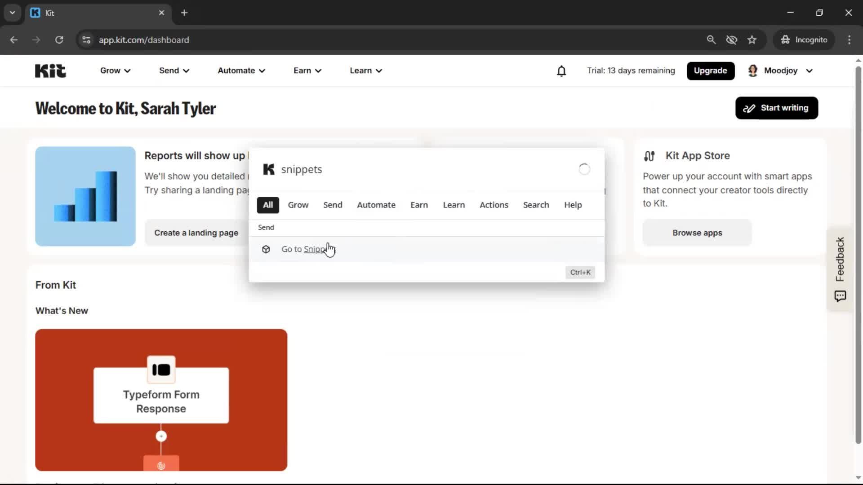Click the Kit App Store plug icon

coord(650,155)
